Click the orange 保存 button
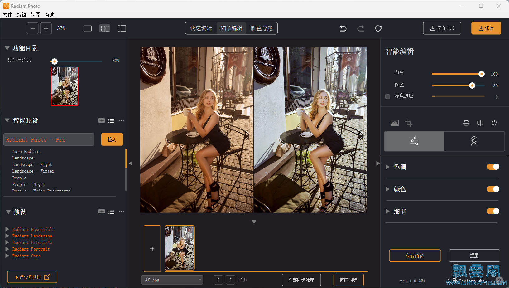This screenshot has width=509, height=288. click(486, 28)
